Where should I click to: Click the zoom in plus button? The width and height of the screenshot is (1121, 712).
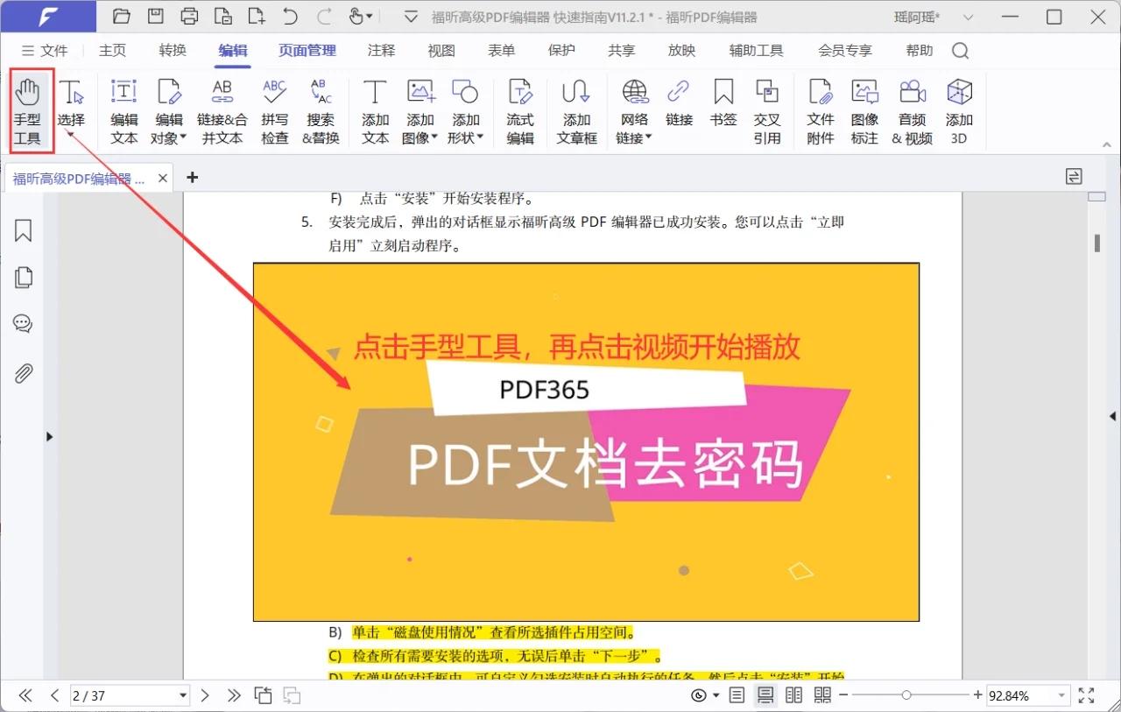[x=978, y=695]
